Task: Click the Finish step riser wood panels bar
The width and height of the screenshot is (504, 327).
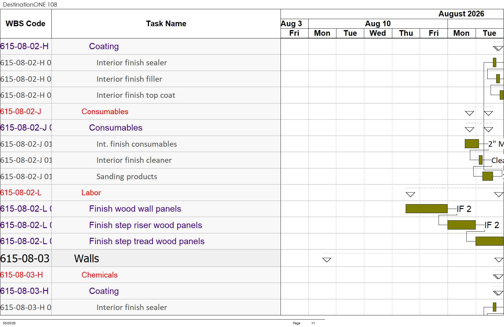Action: click(x=461, y=225)
